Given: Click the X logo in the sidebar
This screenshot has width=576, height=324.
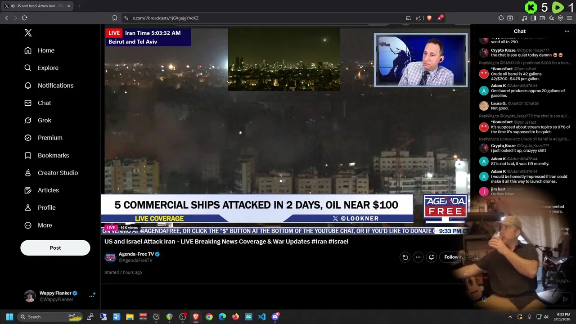Looking at the screenshot, I should (28, 33).
